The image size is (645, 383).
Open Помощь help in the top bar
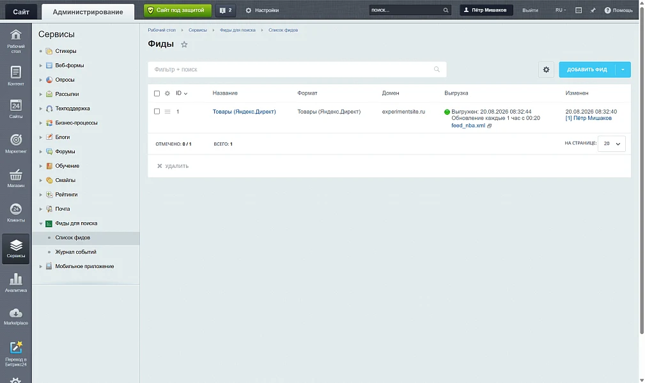(x=618, y=10)
